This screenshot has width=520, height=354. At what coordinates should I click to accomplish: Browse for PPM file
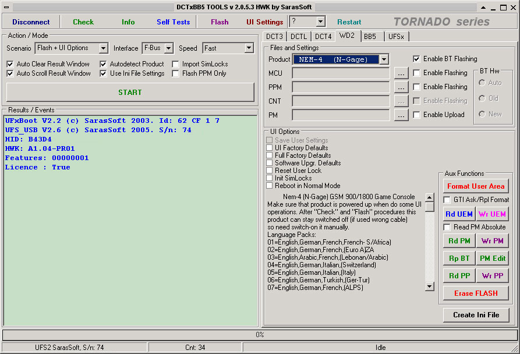point(401,87)
